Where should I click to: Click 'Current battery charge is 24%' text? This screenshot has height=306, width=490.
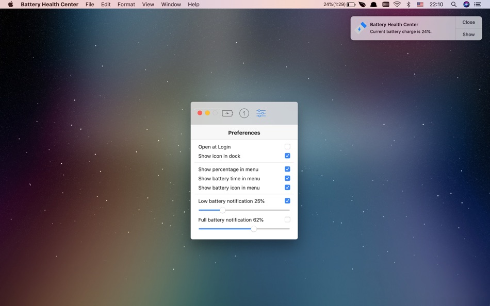point(401,31)
